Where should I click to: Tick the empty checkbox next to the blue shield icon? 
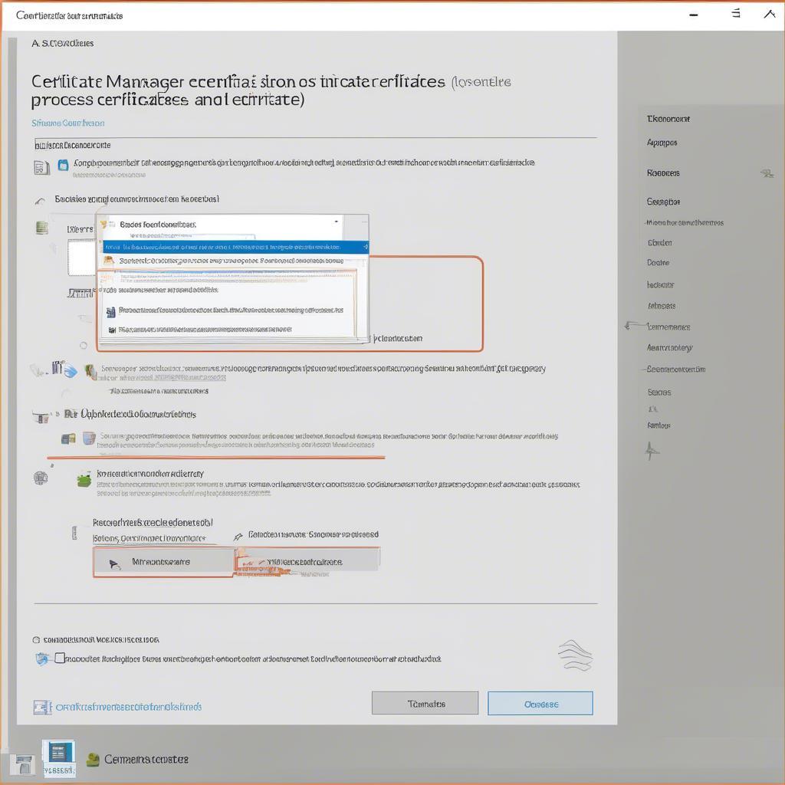point(60,657)
